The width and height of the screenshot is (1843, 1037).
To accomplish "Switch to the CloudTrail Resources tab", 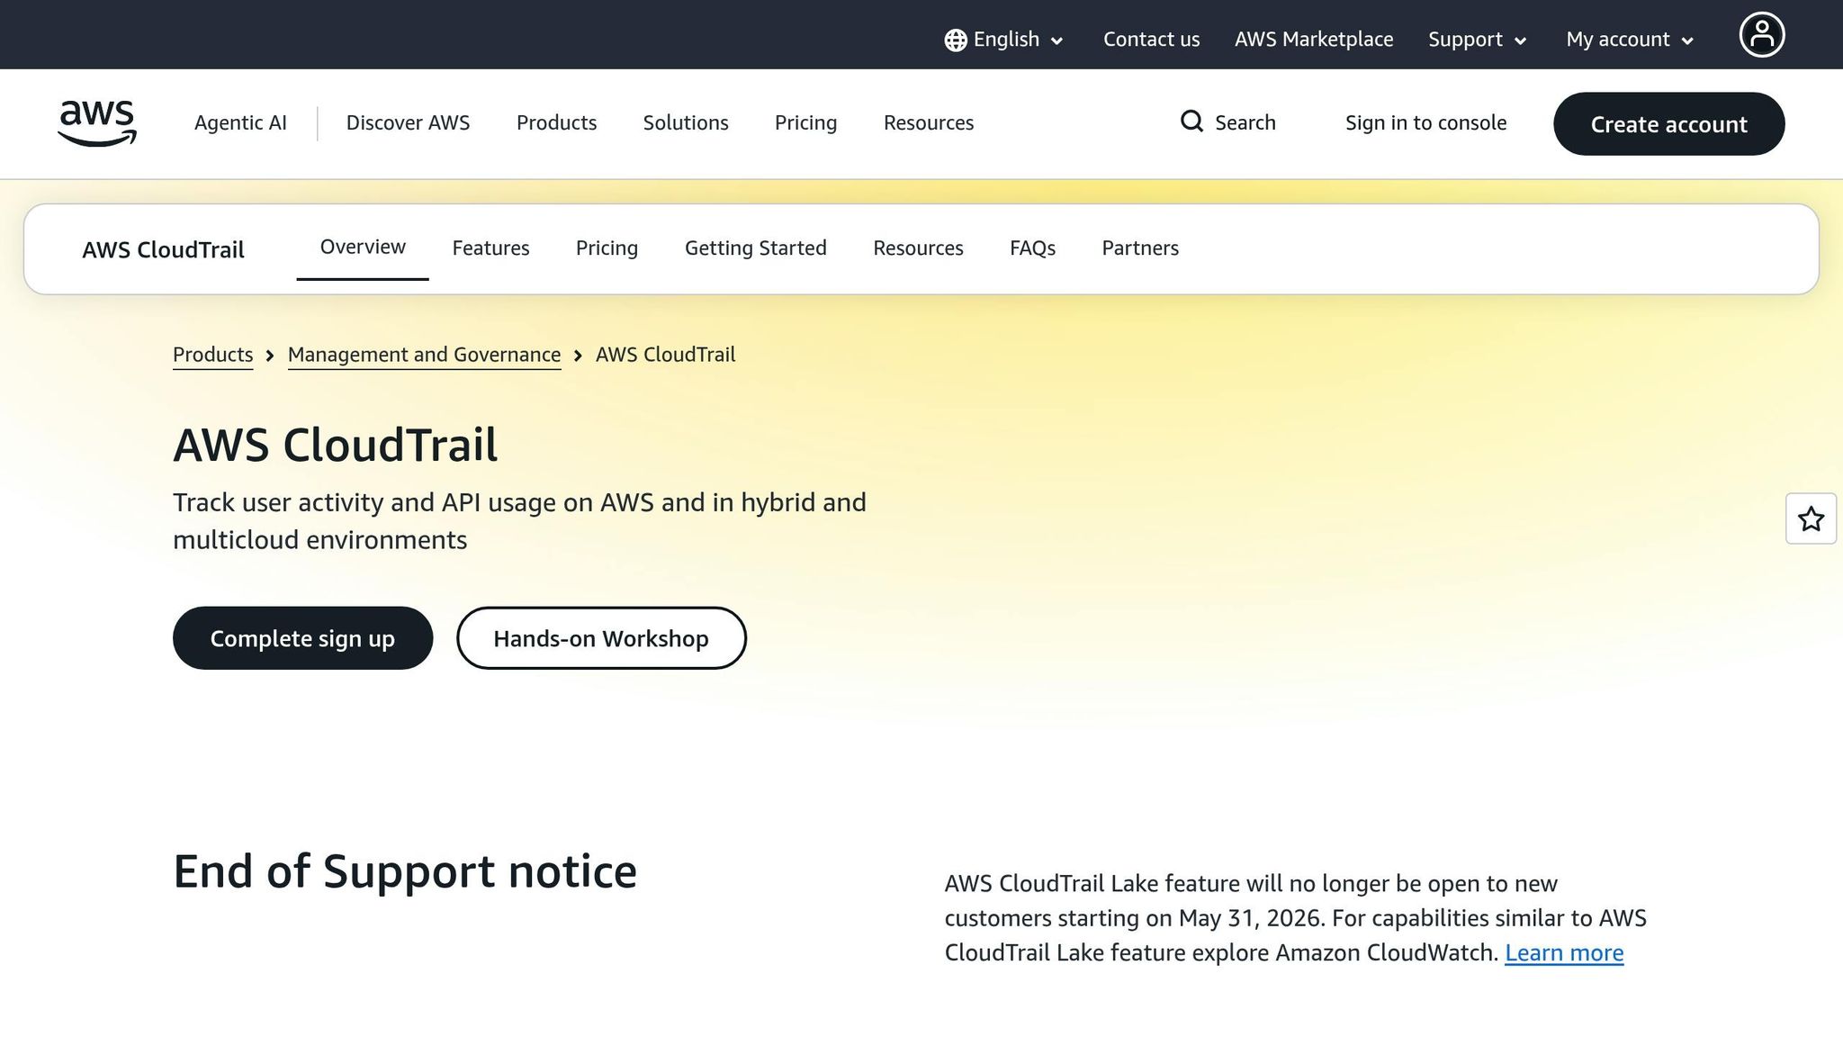I will point(918,248).
